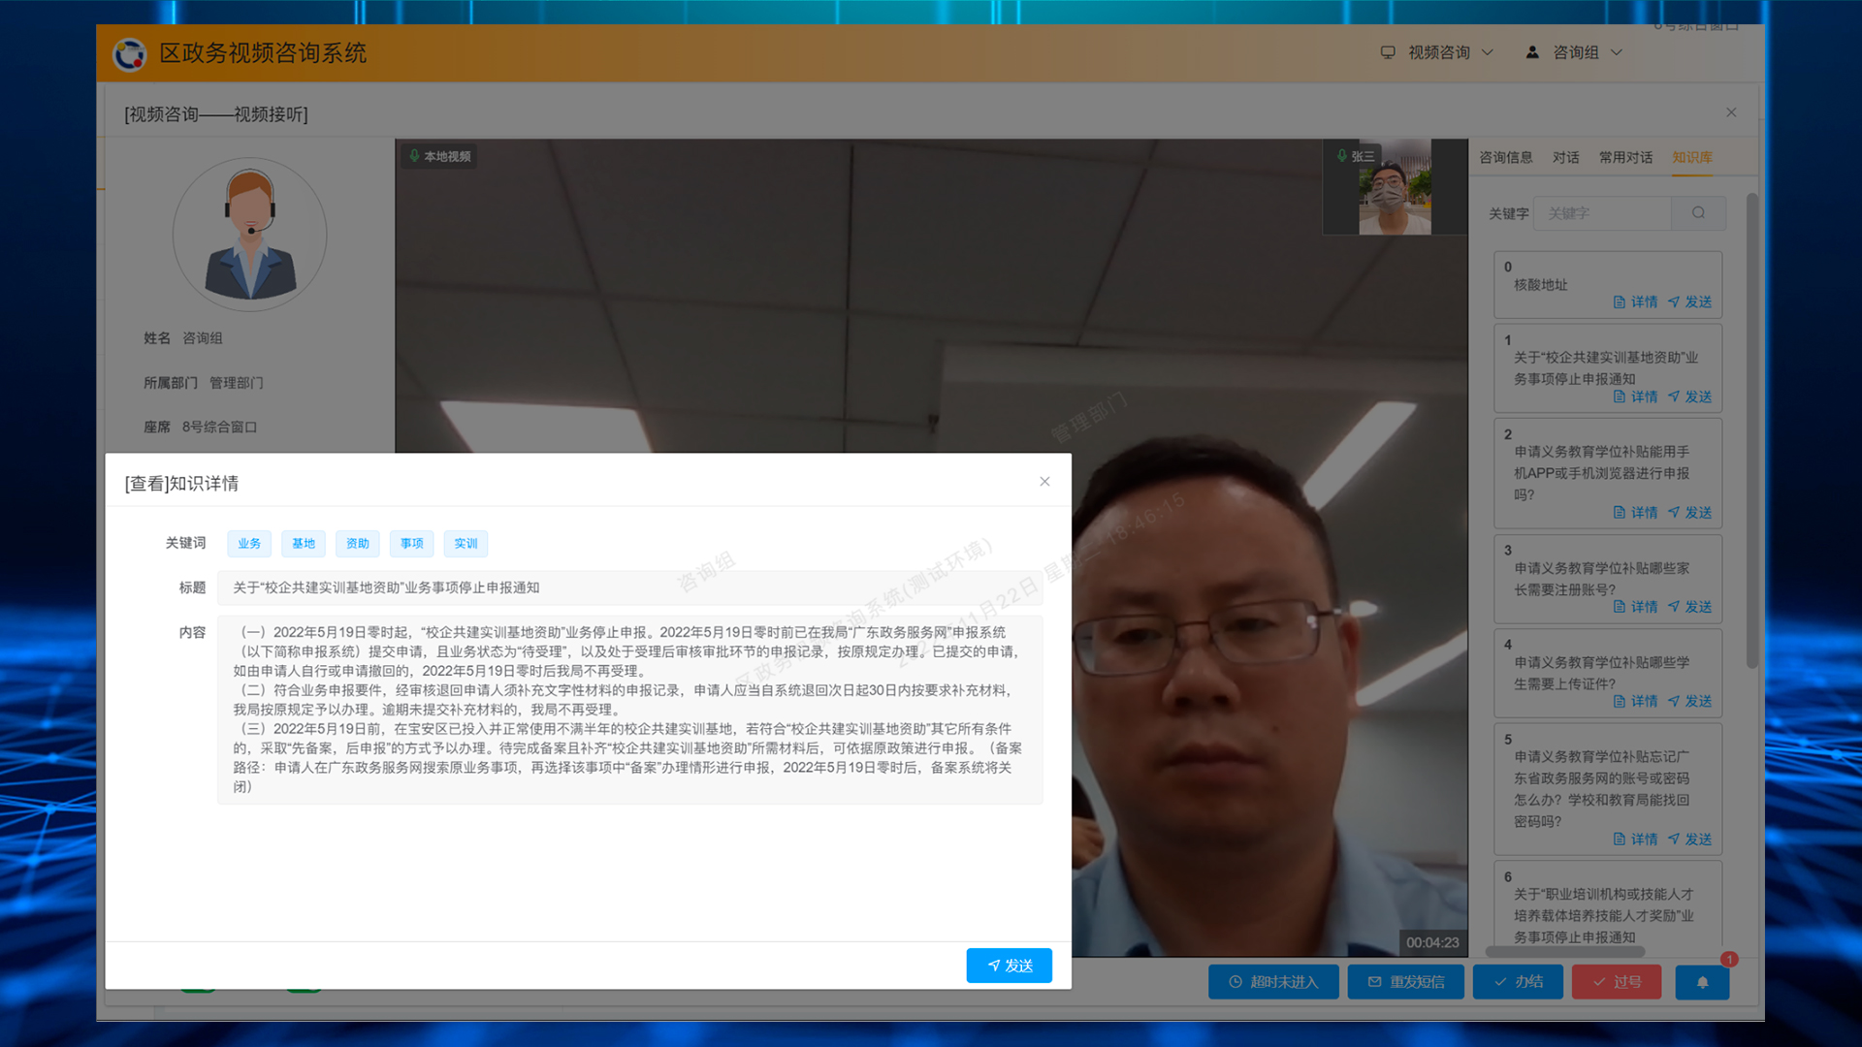Click the 内容 text area in dialog

pos(630,710)
